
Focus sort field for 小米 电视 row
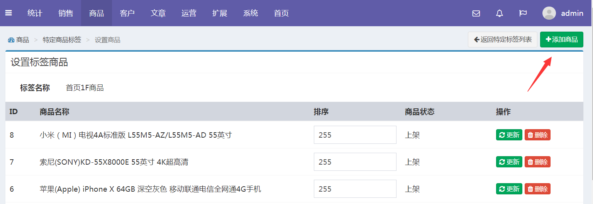tap(355, 135)
